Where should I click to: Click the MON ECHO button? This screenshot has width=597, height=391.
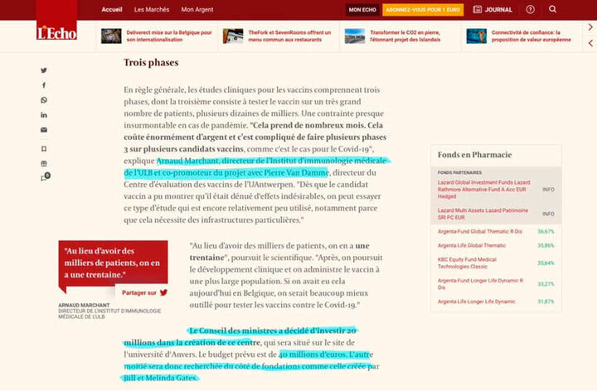point(362,9)
